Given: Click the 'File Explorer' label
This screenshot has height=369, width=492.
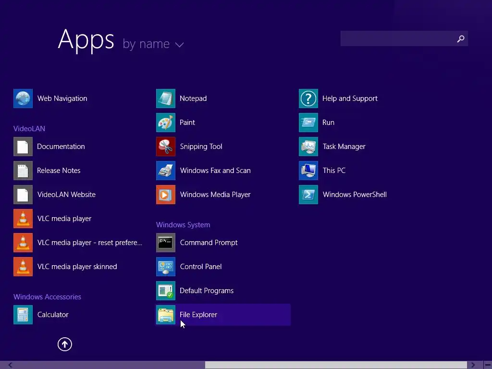Looking at the screenshot, I should 198,314.
